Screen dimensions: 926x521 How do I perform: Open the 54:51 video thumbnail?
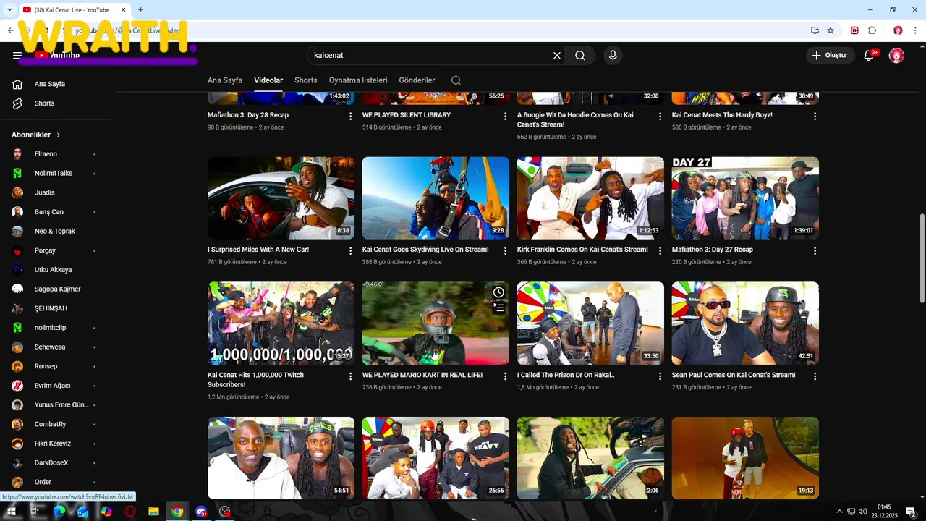[x=281, y=458]
